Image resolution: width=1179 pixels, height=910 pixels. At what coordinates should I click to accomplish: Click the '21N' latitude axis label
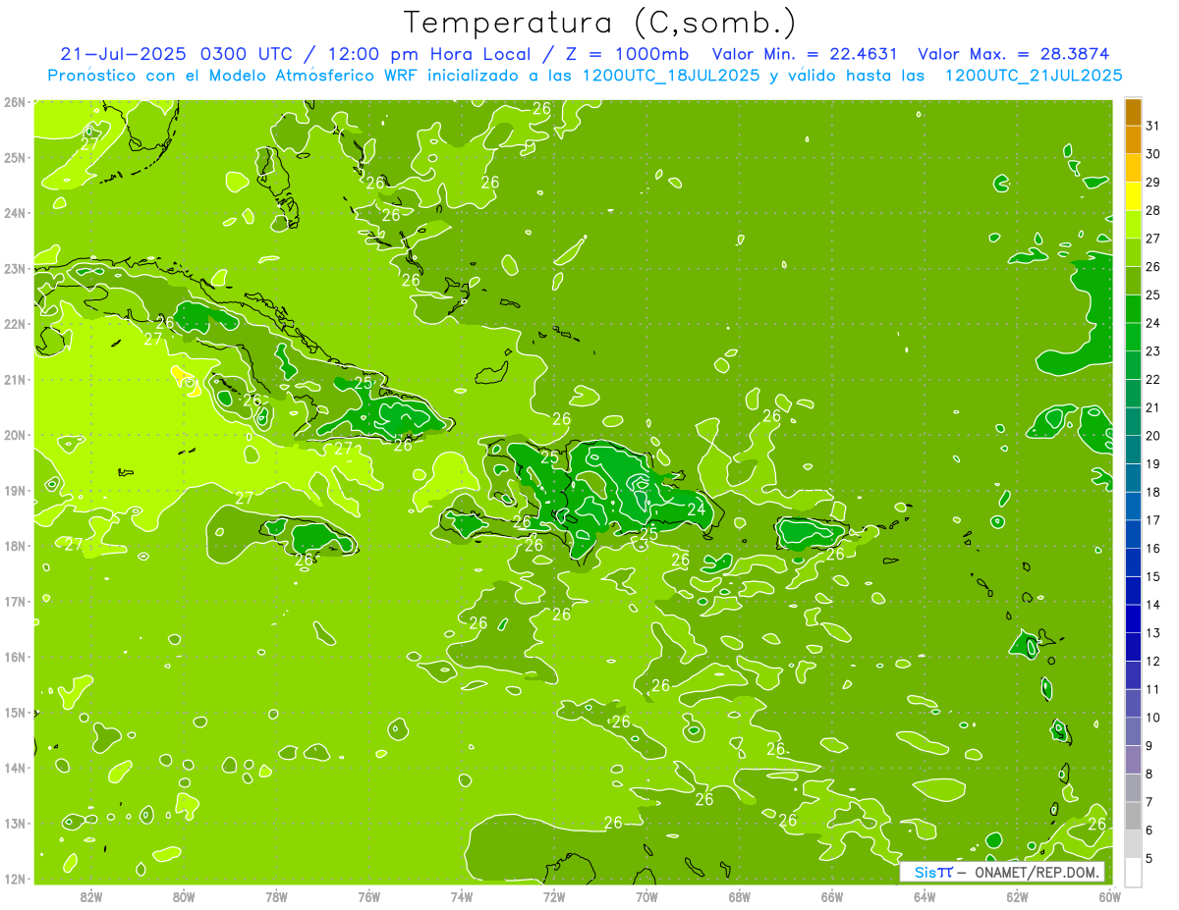coord(14,380)
